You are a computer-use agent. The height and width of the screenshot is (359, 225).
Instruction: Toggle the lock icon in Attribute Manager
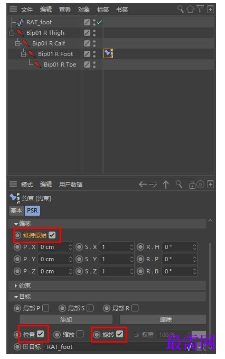point(192,185)
